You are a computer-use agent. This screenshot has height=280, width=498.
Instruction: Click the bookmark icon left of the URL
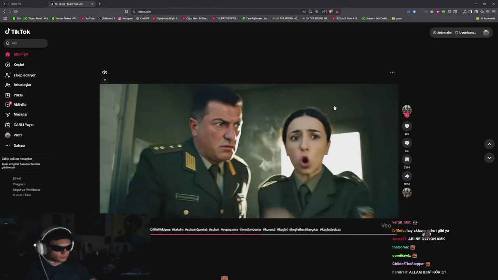(126, 12)
